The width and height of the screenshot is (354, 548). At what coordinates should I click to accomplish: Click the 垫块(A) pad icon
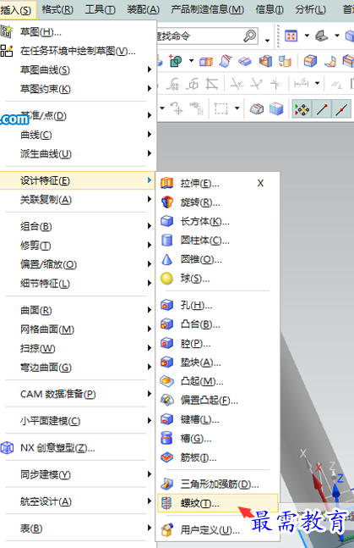coord(166,362)
